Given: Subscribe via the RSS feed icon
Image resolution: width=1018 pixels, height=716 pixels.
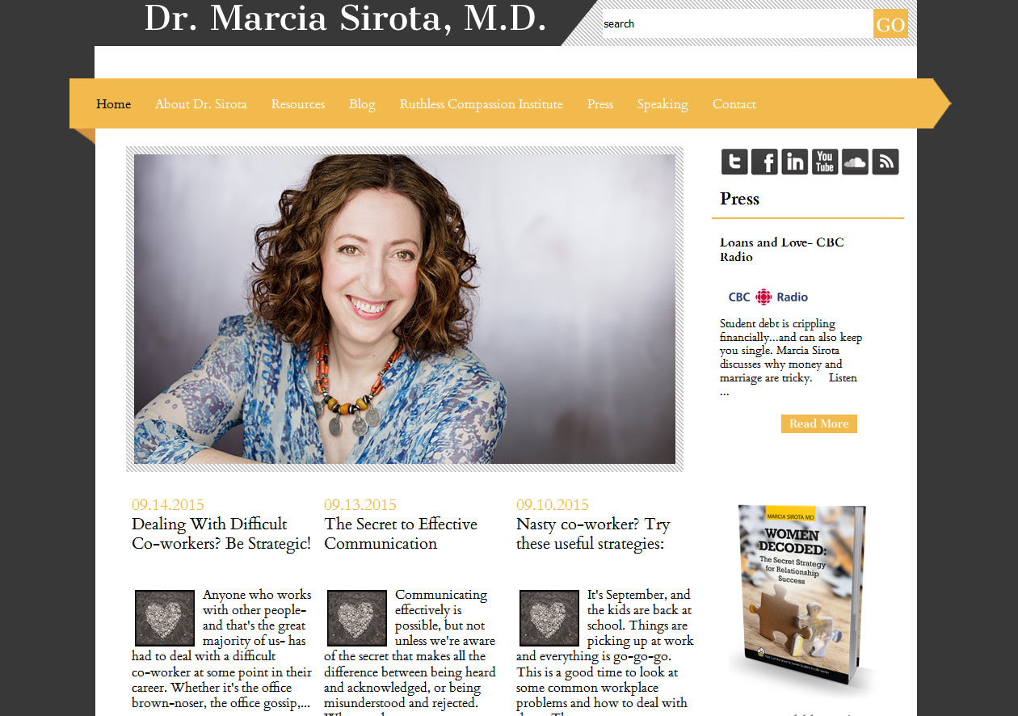Looking at the screenshot, I should [885, 162].
